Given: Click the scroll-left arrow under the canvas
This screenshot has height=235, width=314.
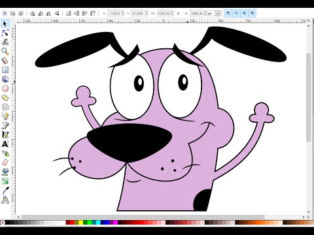Looking at the screenshot, I should 18,217.
